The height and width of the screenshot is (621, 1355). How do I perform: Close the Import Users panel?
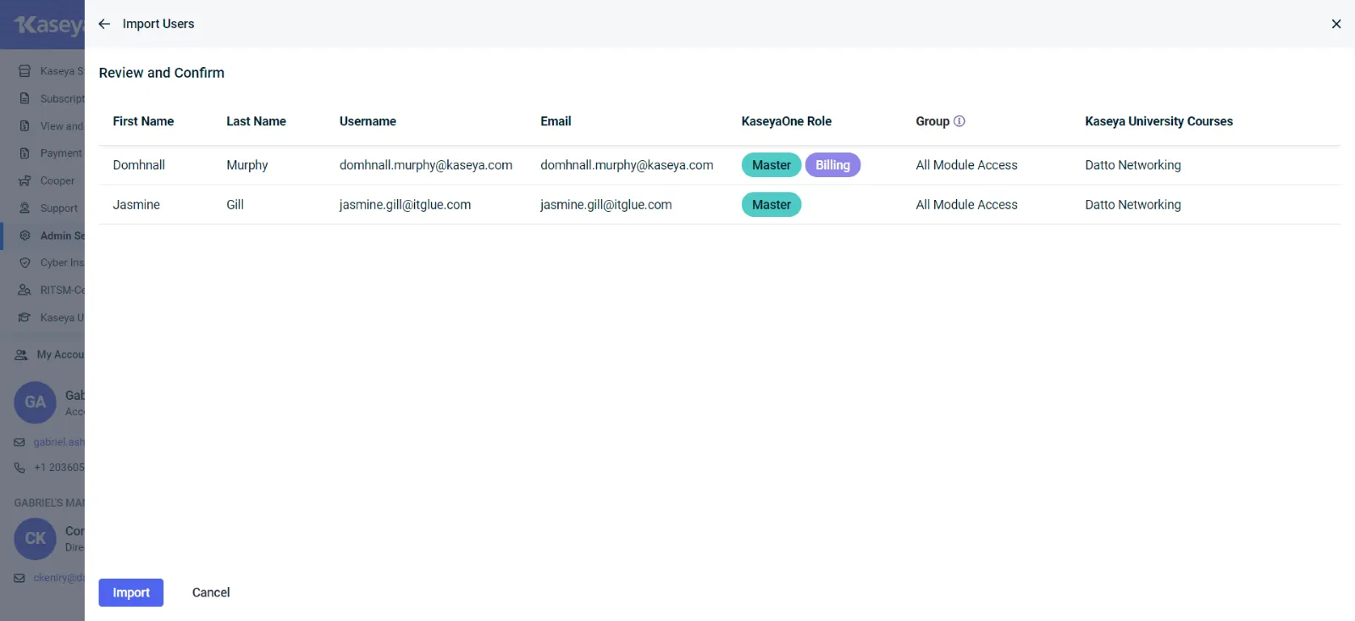(1336, 24)
